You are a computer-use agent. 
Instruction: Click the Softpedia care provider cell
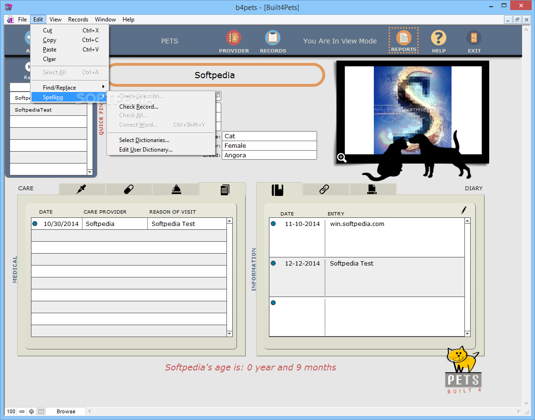pyautogui.click(x=114, y=224)
